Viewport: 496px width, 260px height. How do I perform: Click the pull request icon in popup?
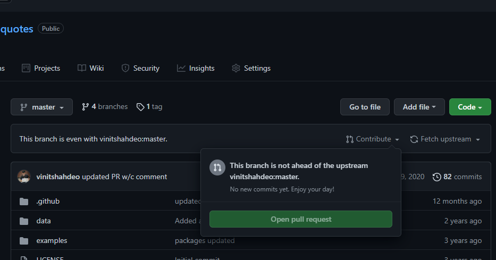pos(217,167)
